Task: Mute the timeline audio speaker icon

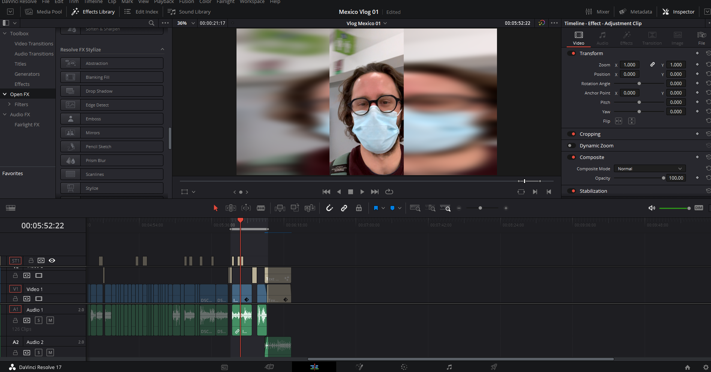Action: 652,208
